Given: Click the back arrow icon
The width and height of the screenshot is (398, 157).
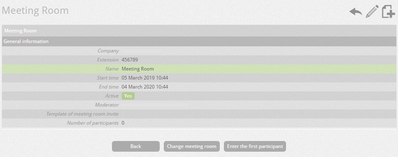Looking at the screenshot, I should (356, 12).
